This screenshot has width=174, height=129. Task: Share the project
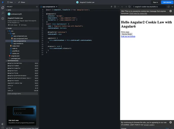[x=22, y=2]
